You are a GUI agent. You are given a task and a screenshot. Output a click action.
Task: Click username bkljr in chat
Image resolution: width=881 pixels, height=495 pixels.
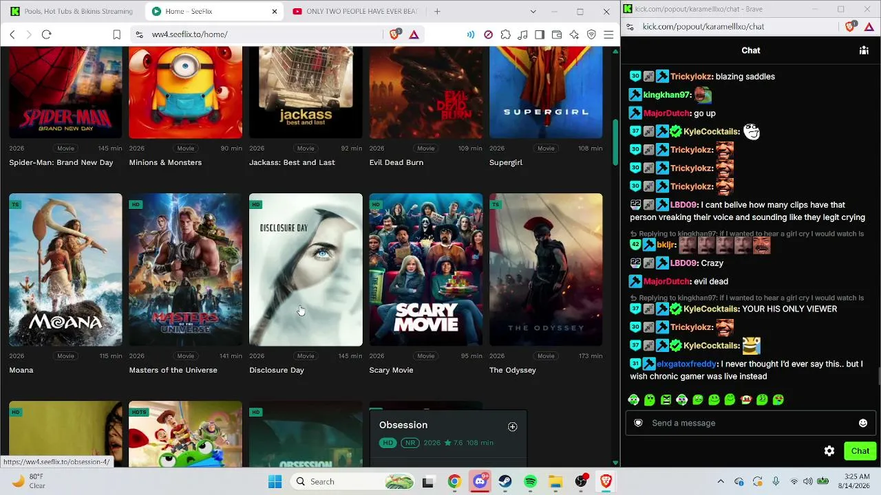click(x=666, y=245)
